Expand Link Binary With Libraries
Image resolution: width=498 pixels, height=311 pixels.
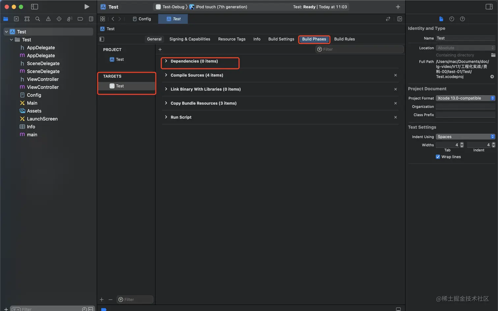166,89
